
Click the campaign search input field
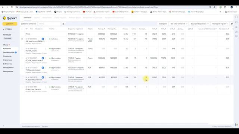click(49, 24)
